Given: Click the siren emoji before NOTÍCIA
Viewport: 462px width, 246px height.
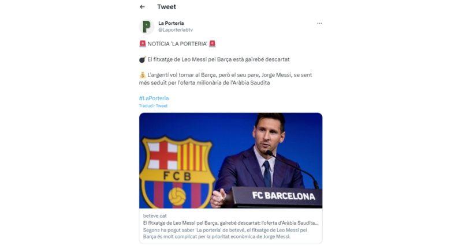Looking at the screenshot, I should coord(142,44).
